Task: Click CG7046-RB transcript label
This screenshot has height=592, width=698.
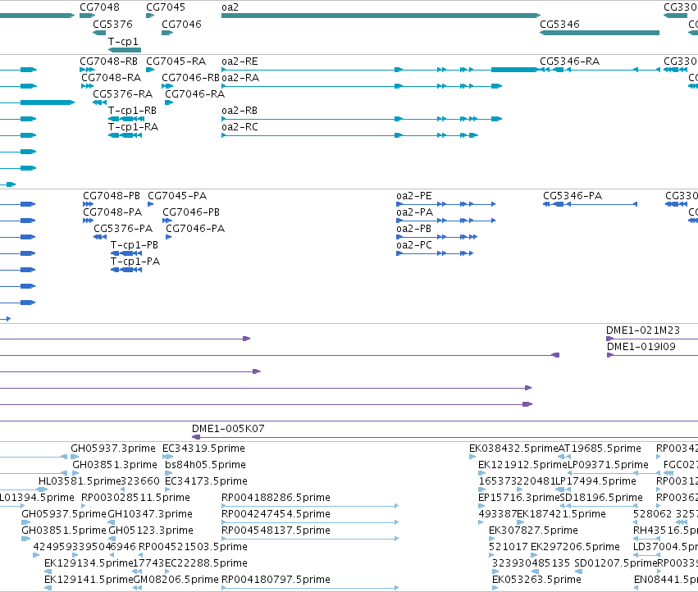Action: click(190, 78)
